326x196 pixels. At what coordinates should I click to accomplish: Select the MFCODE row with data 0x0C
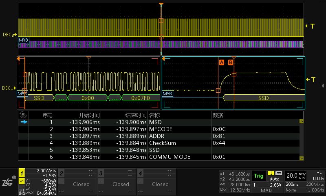159,129
